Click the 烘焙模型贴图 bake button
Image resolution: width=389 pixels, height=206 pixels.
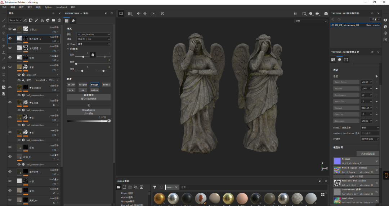coord(367,154)
